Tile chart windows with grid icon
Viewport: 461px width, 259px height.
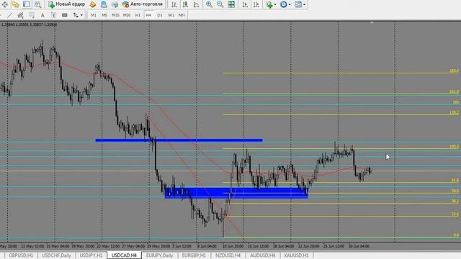231,4
